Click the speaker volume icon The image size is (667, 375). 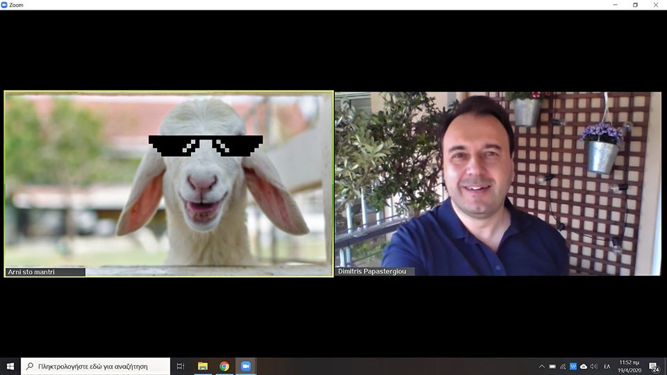(x=593, y=366)
